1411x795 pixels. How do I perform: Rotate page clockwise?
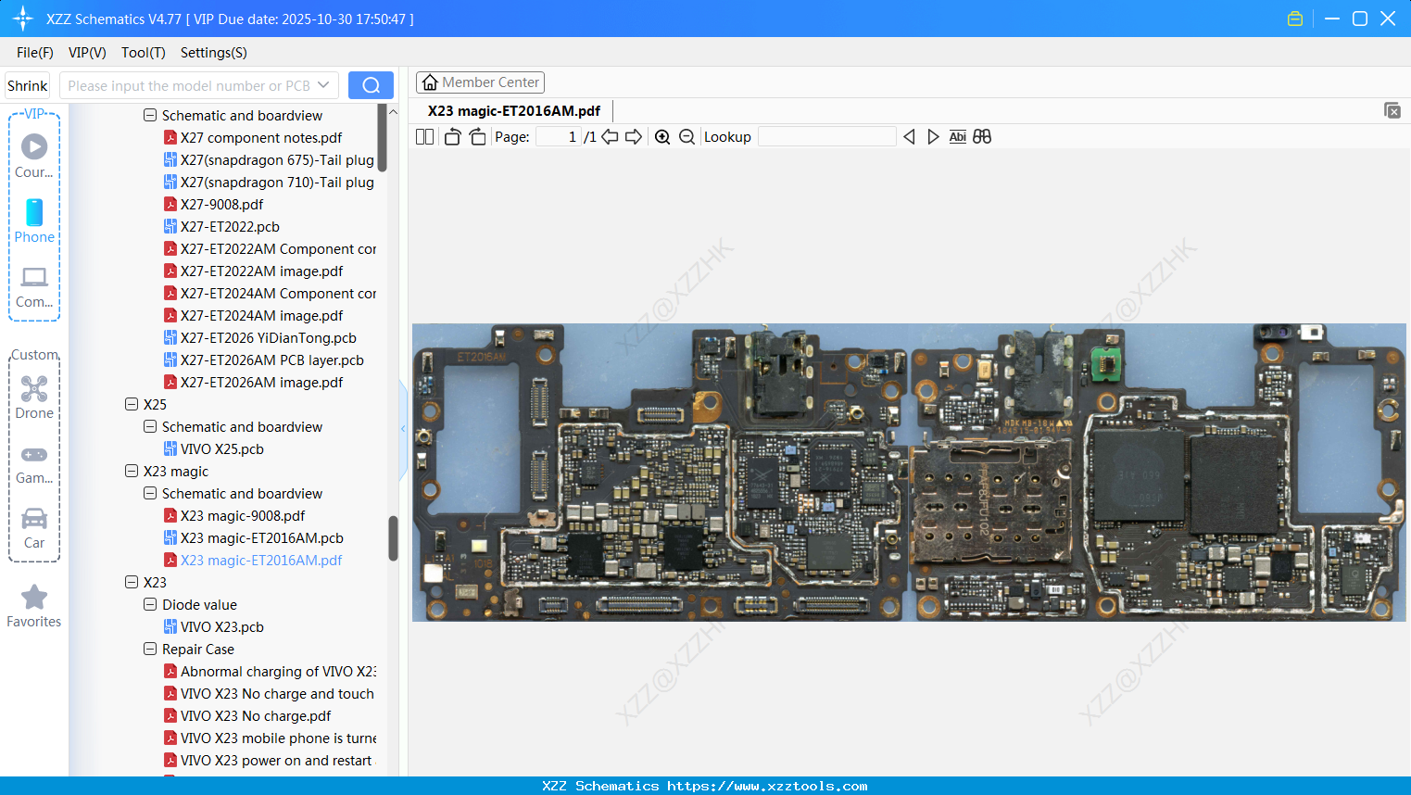coord(477,137)
